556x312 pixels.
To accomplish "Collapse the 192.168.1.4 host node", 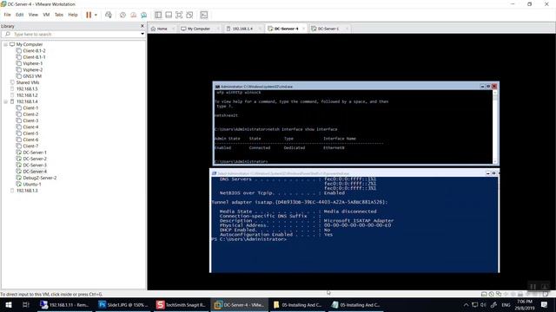I will [6, 101].
